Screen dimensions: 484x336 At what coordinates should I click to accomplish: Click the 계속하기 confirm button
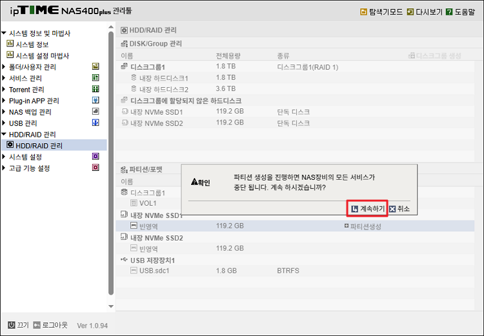pyautogui.click(x=367, y=209)
